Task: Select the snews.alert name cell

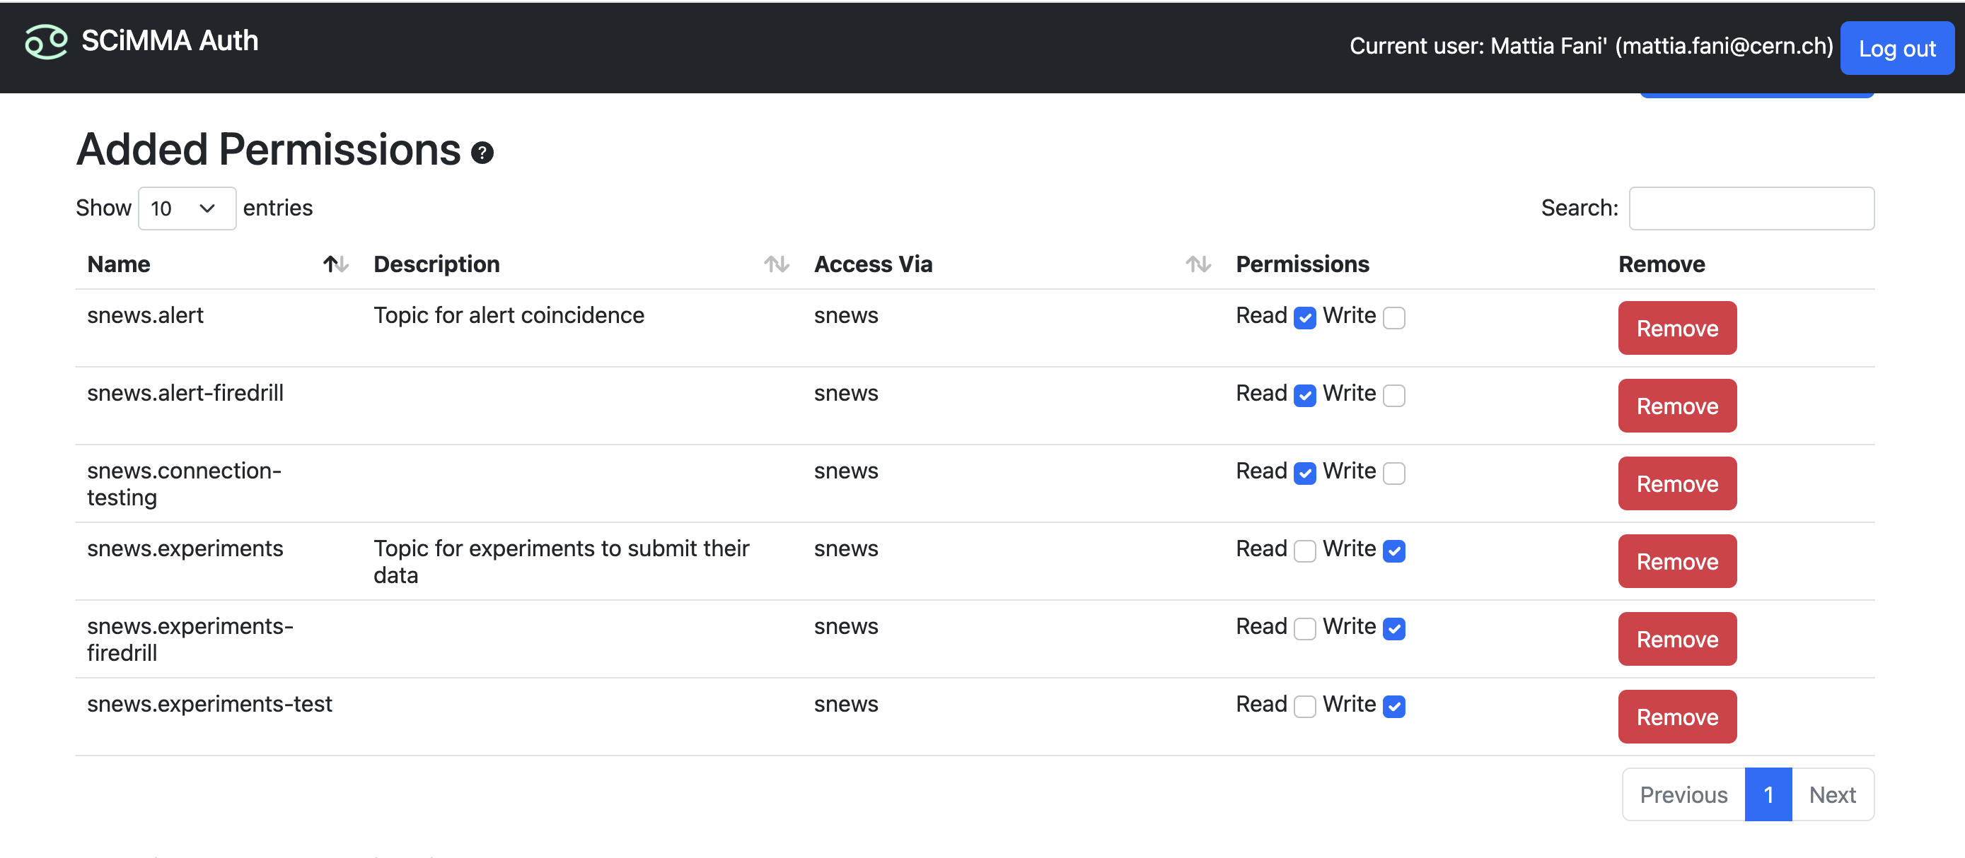Action: [145, 315]
